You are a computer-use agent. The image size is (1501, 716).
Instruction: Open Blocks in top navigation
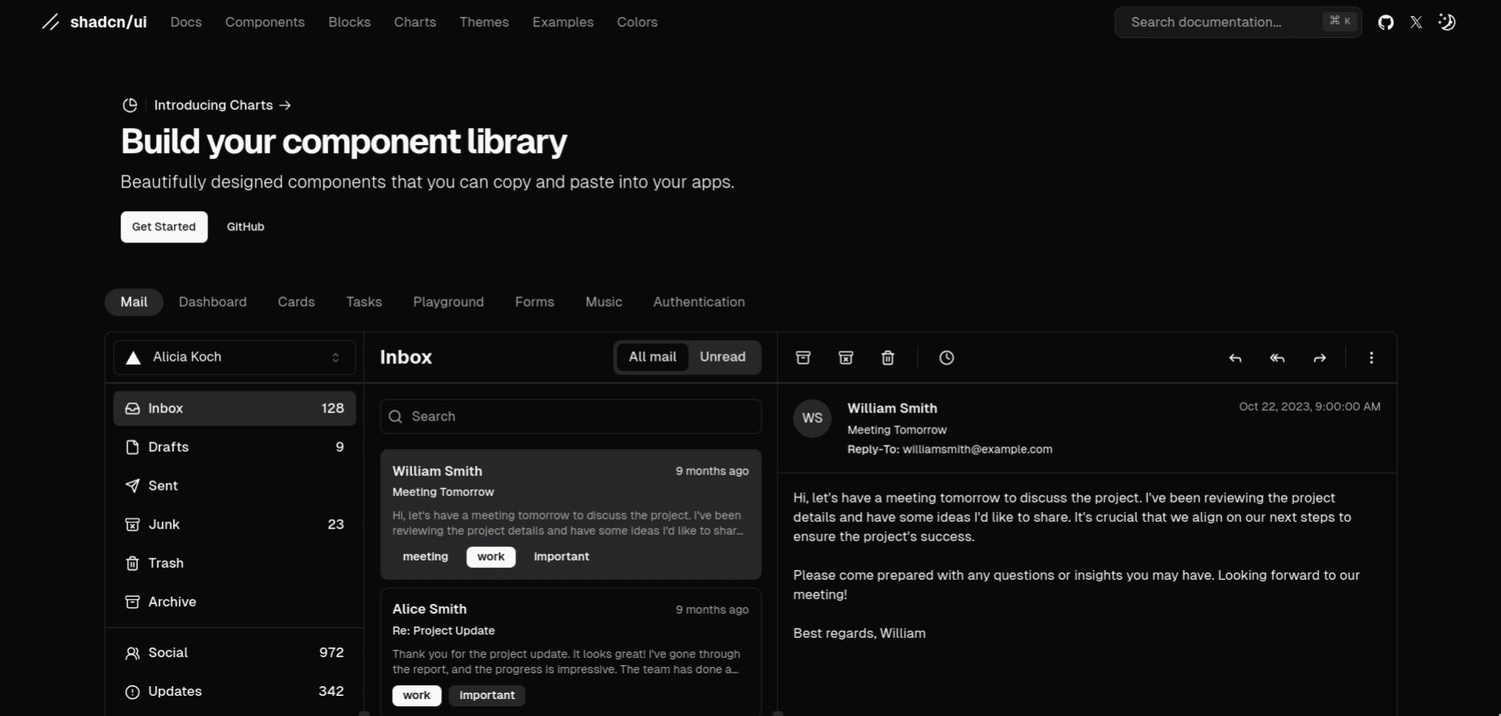350,23
